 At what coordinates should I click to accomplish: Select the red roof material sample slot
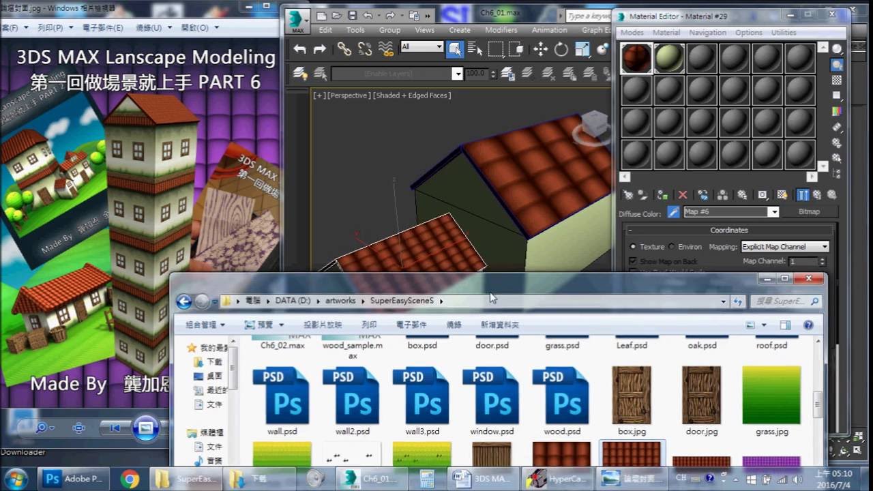[636, 59]
